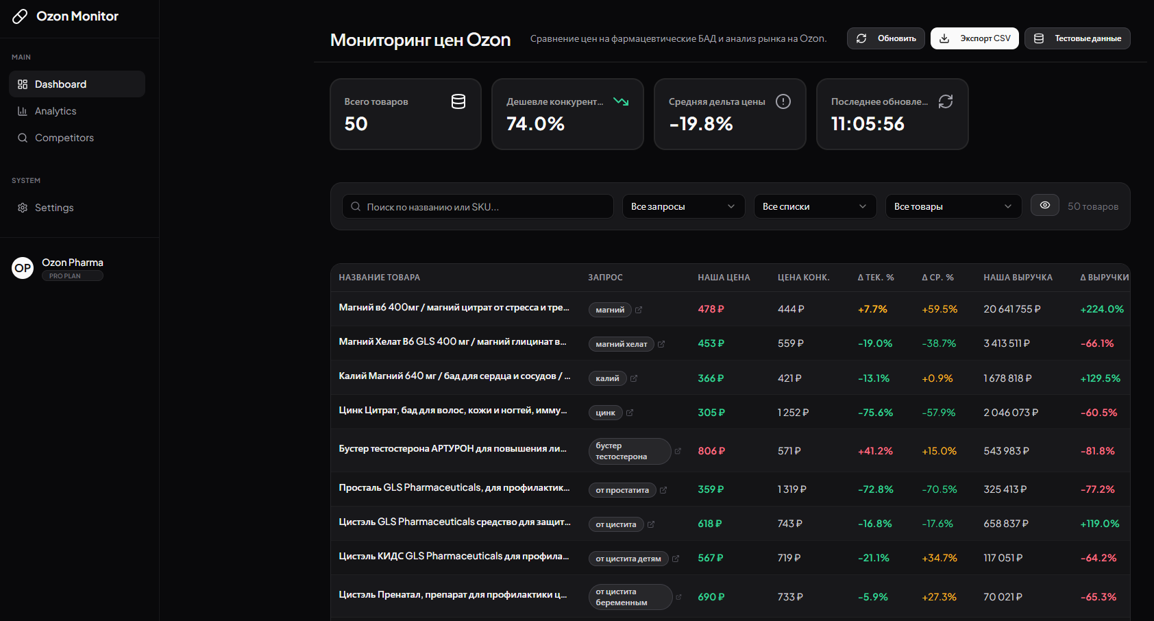Viewport: 1154px width, 621px height.
Task: Select the от цистита детям query tag
Action: [x=628, y=559]
